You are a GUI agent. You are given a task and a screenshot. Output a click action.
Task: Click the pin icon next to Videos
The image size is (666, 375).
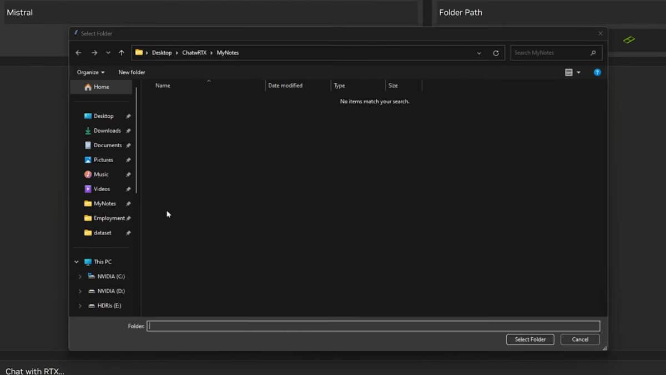point(128,189)
